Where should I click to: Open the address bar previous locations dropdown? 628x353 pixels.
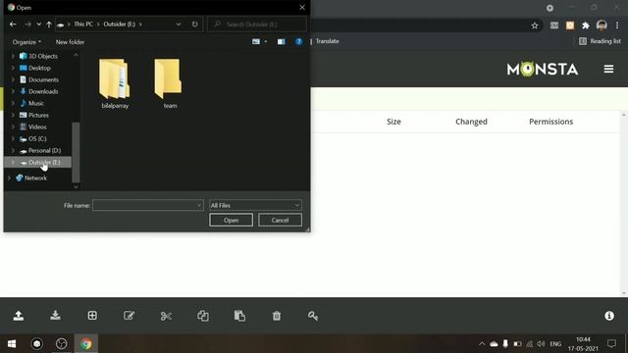pos(179,25)
